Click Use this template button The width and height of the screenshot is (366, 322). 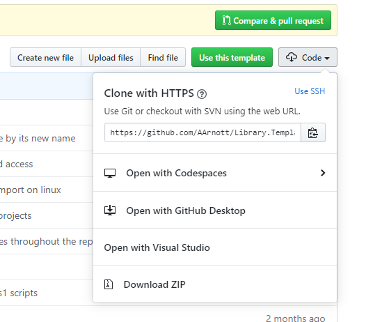coord(232,58)
